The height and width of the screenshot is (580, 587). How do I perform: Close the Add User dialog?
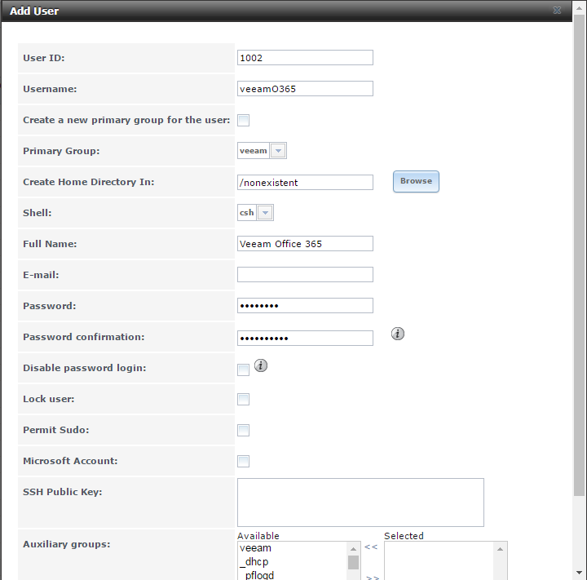click(x=557, y=11)
